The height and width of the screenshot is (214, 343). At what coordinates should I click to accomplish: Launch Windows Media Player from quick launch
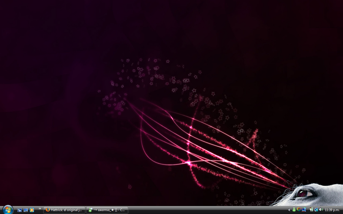click(x=32, y=210)
